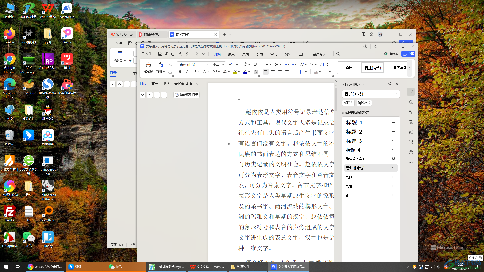This screenshot has height=272, width=484.
Task: Click the Paste (粘贴) clipboard icon
Action: pyautogui.click(x=160, y=65)
